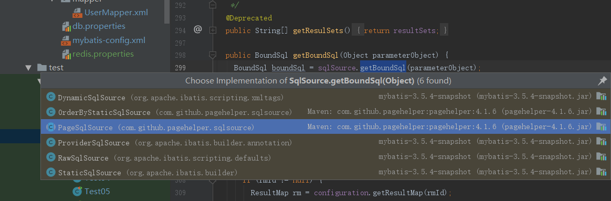
Task: Click the library icon on RawSqlSource row
Action: point(601,157)
